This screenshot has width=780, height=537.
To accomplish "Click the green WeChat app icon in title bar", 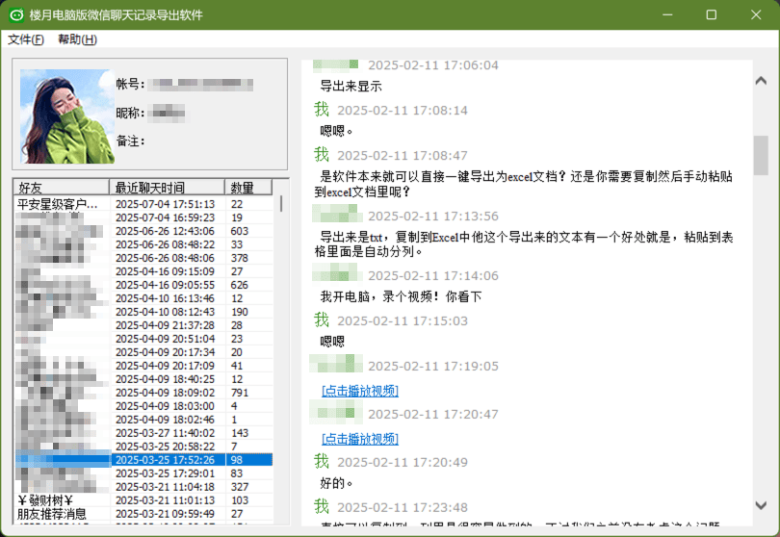I will [16, 15].
